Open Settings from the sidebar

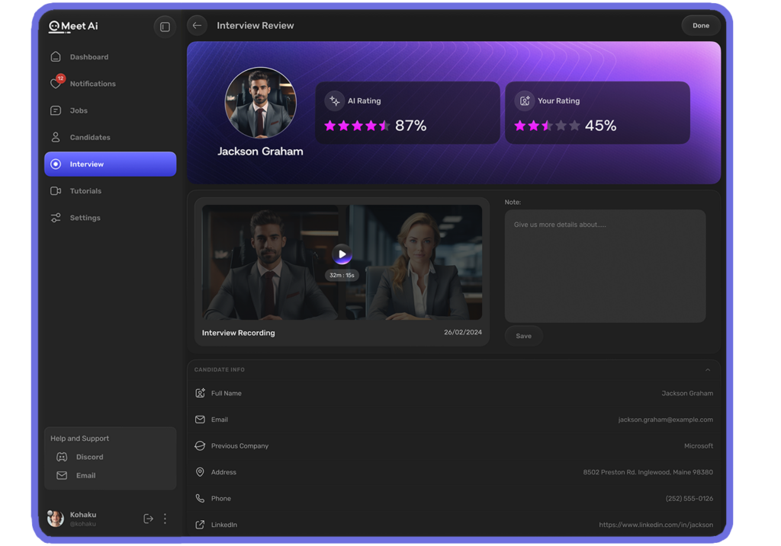(85, 217)
